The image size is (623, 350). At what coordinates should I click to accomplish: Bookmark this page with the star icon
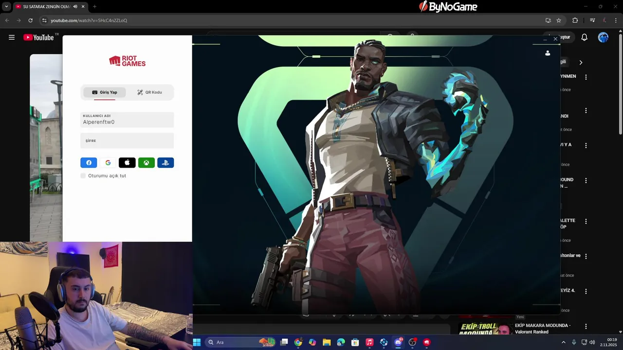[559, 20]
